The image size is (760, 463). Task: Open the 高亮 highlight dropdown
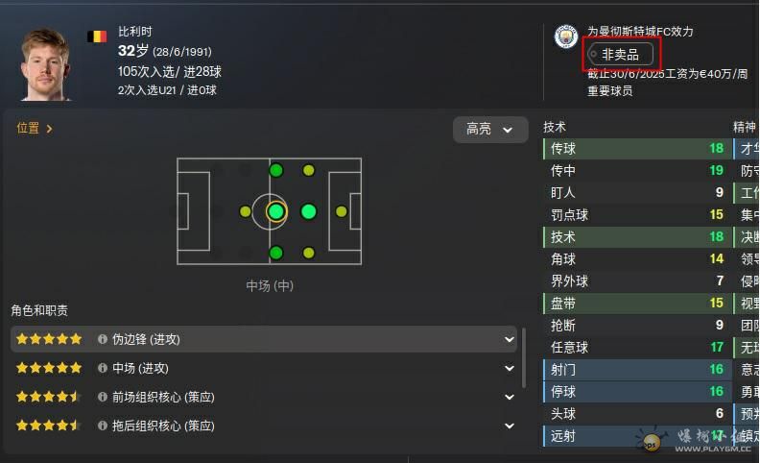point(490,129)
